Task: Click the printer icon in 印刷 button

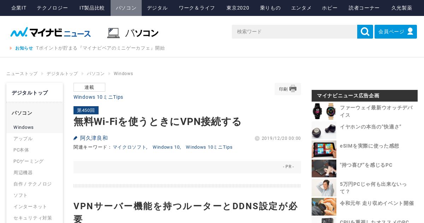Action: coord(293,89)
